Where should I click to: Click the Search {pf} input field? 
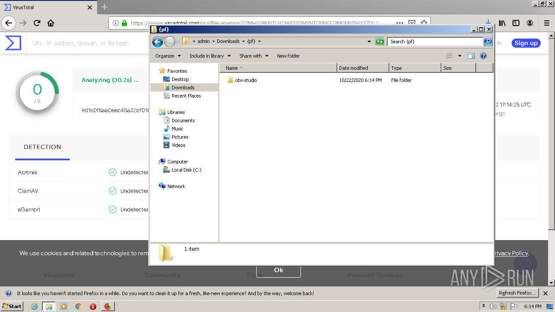(435, 42)
